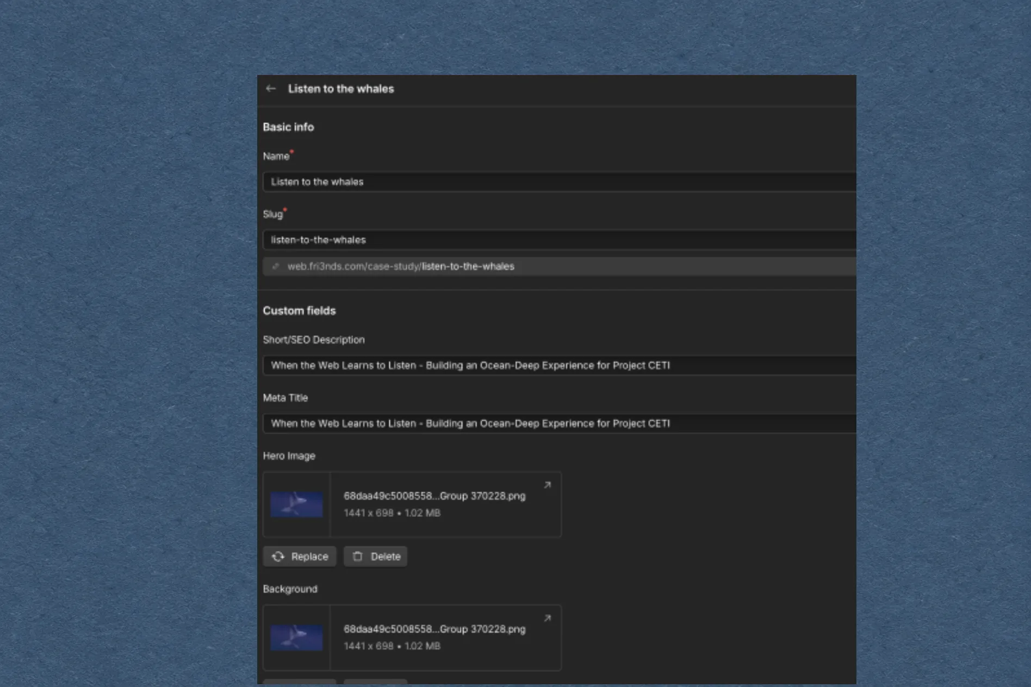Click the Background 1441 x 698 size text
Image resolution: width=1031 pixels, height=687 pixels.
click(x=392, y=646)
